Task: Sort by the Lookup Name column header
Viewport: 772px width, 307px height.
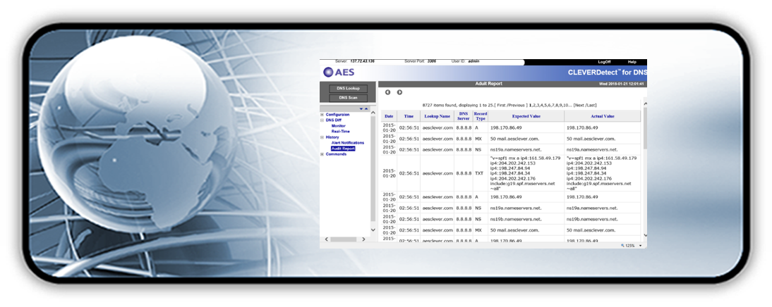Action: tap(438, 116)
